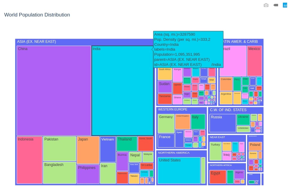Select the pan/label arrow icon in toolbar

point(275,5)
